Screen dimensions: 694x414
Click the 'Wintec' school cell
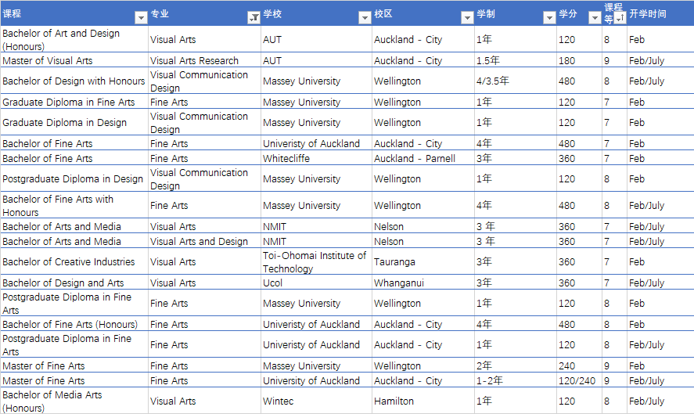316,401
